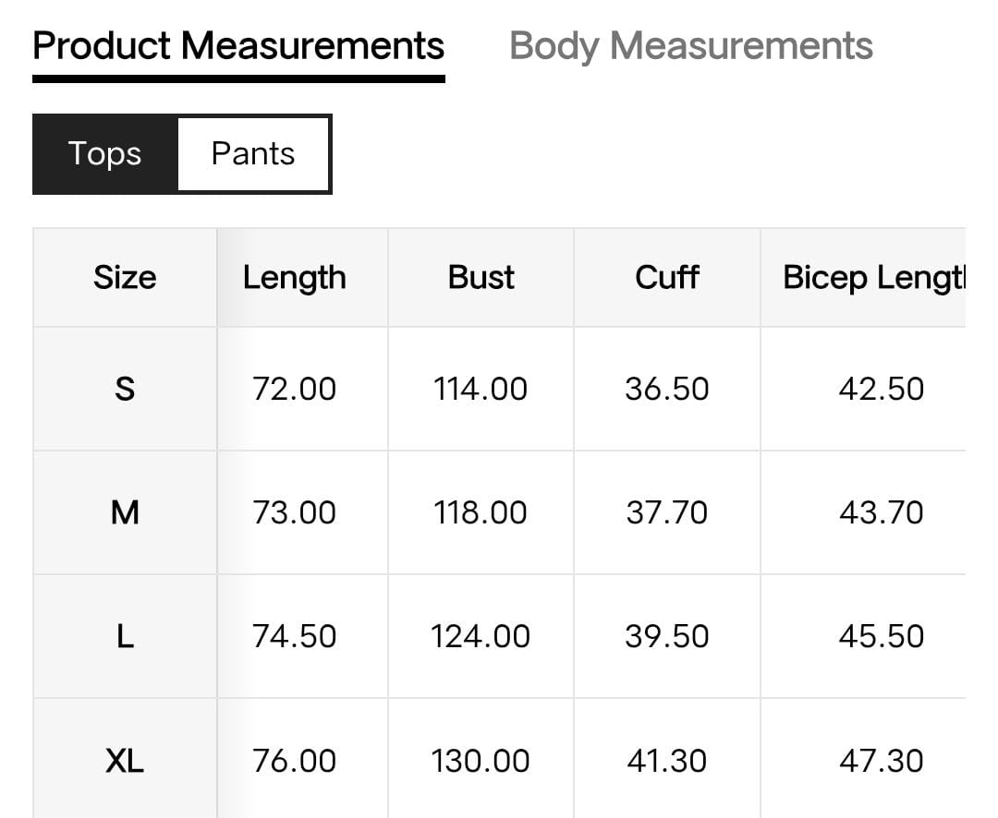Viewport: 998px width, 818px height.
Task: Select the S size row label
Action: click(125, 389)
